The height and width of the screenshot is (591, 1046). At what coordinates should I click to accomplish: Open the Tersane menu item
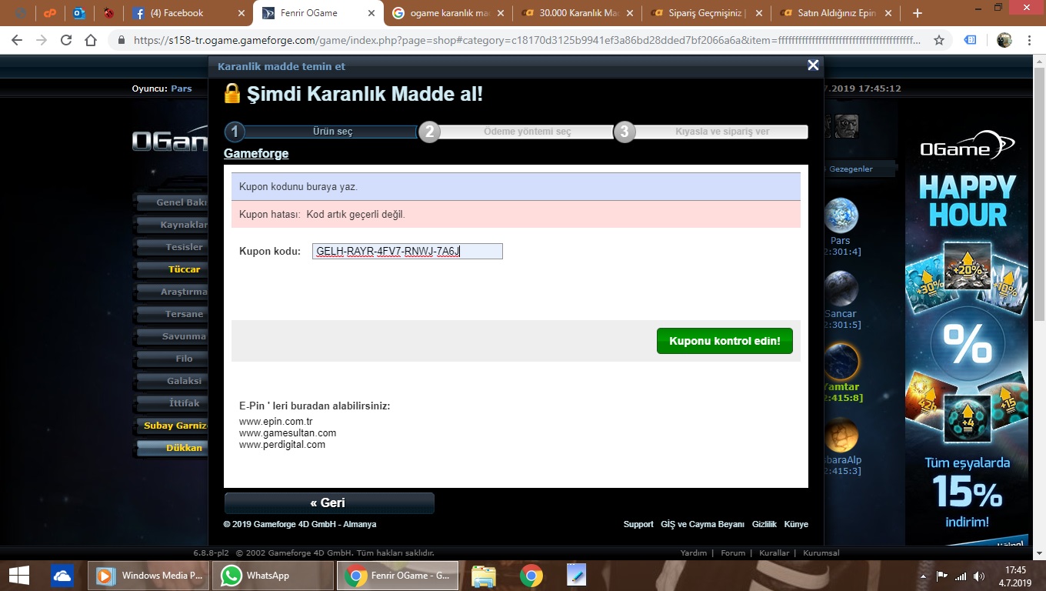pyautogui.click(x=171, y=314)
